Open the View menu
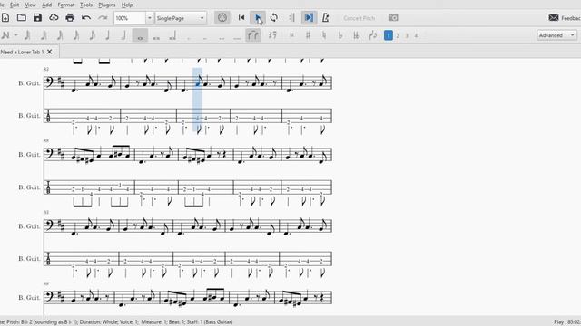Image resolution: width=581 pixels, height=326 pixels. pyautogui.click(x=30, y=5)
